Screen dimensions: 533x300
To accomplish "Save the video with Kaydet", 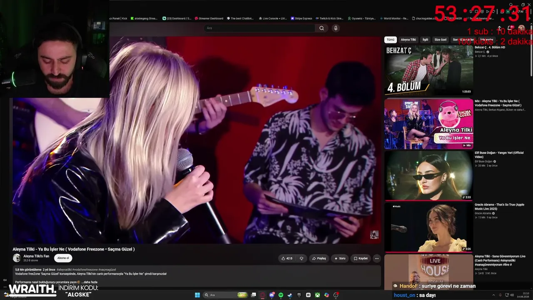I will point(361,258).
